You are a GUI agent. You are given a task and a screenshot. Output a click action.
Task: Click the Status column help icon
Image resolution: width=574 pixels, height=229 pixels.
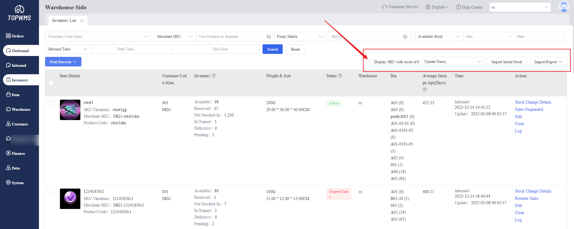coord(340,76)
